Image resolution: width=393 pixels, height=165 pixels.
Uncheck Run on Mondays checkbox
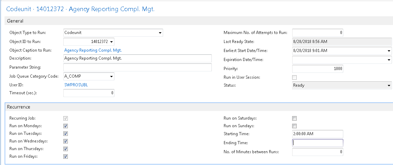click(x=66, y=126)
